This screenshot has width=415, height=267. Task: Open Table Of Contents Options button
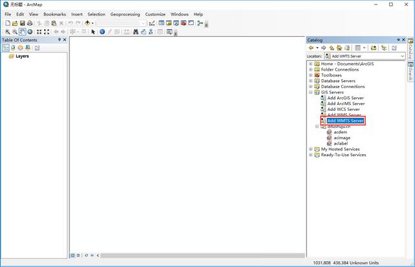coord(37,48)
